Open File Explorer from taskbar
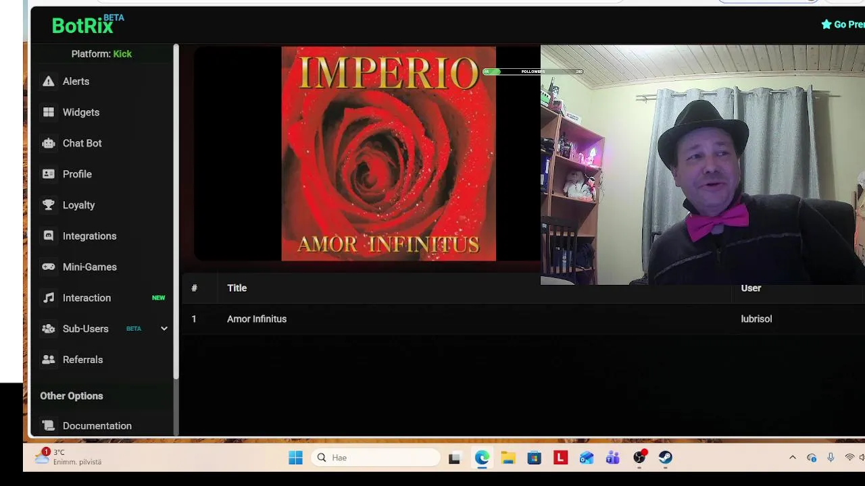This screenshot has width=865, height=486. (x=508, y=458)
